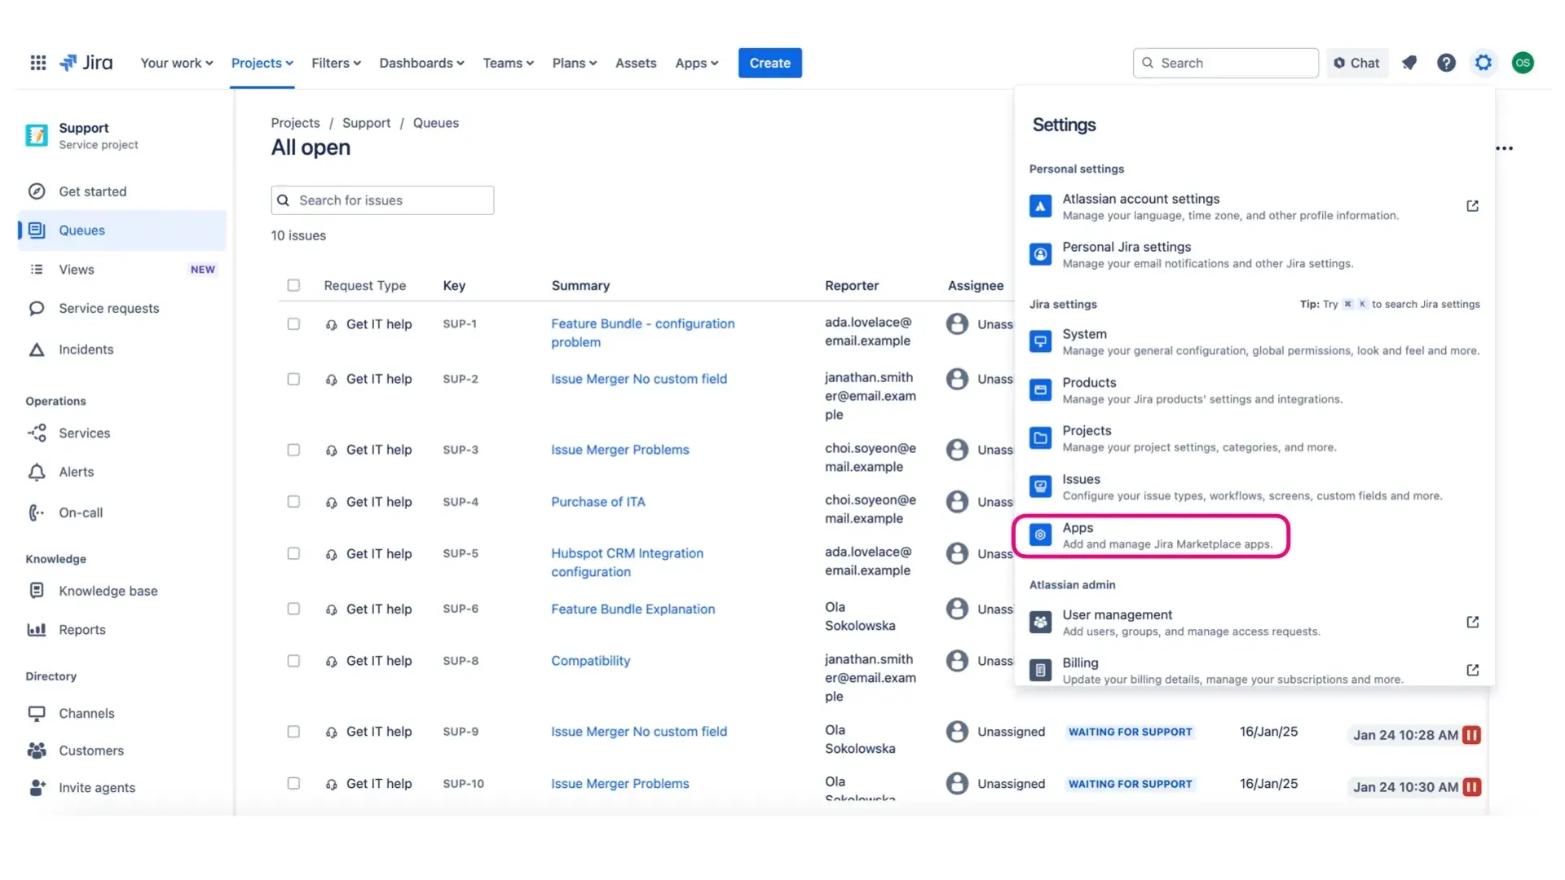Click the paused SLA icon for SUP-9
Screen dimensions: 1565x880
pos(1471,735)
